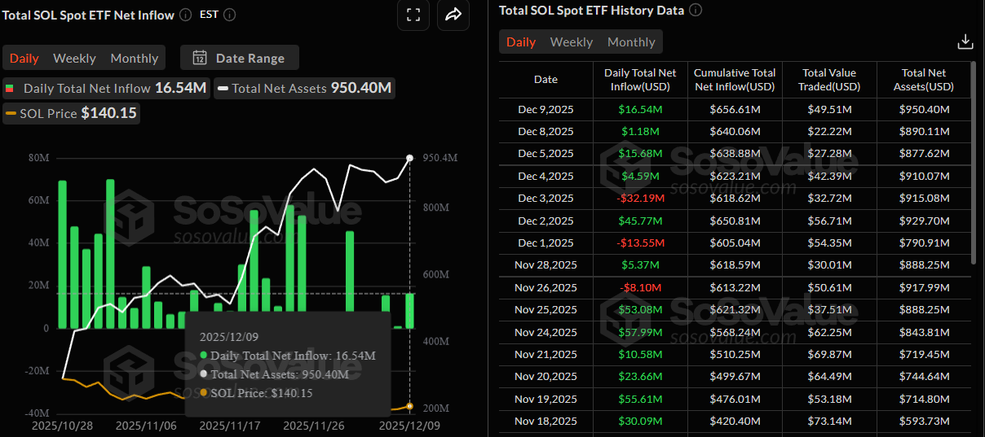Click the 950.4M endpoint marker on chart
The width and height of the screenshot is (985, 437).
[x=409, y=158]
